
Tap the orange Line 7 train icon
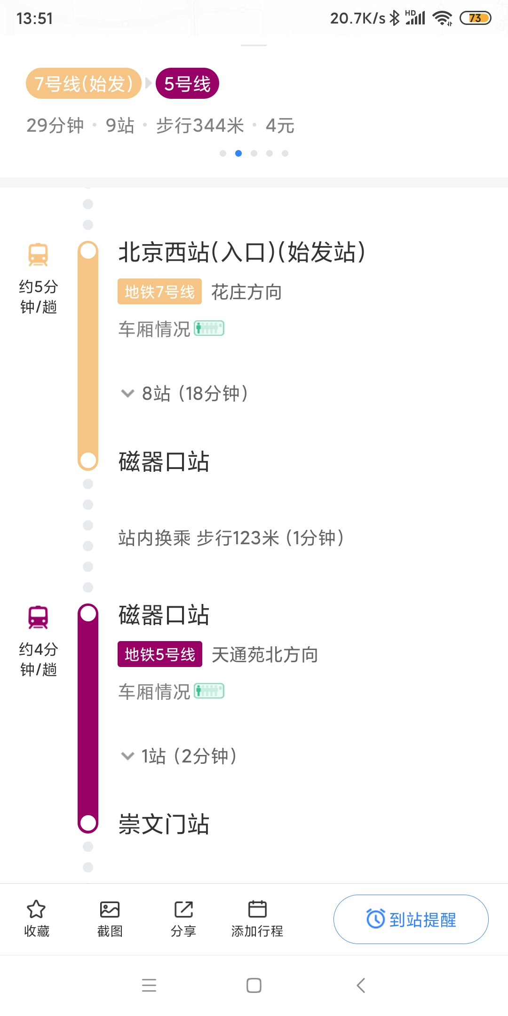coord(38,255)
